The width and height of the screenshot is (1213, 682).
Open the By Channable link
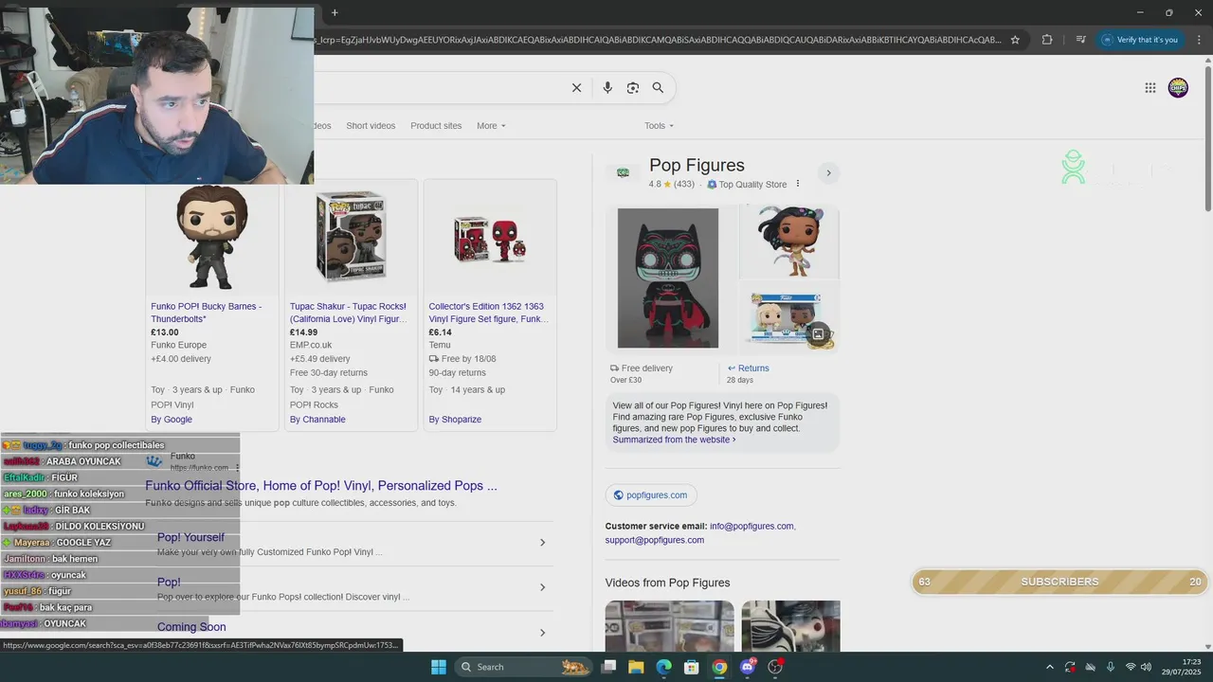(317, 420)
